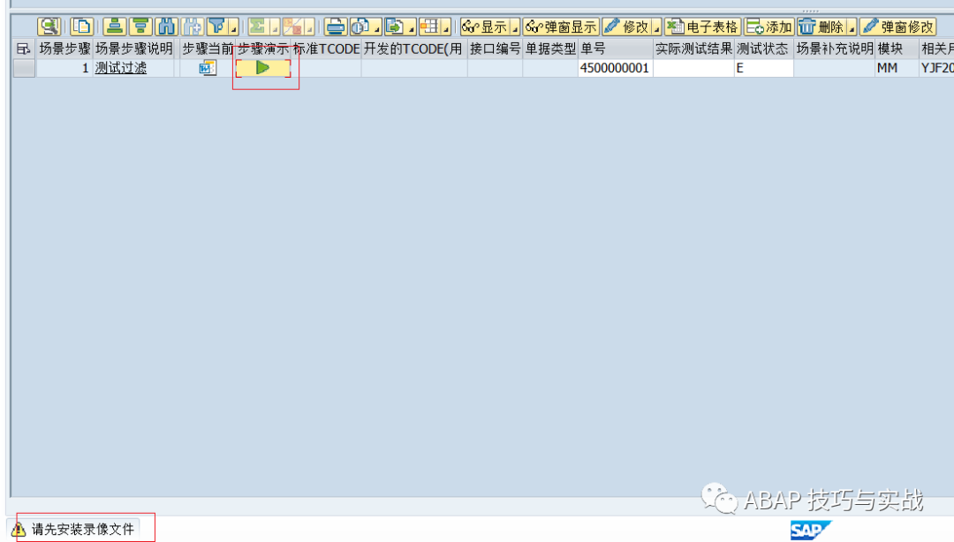
Task: Click the empty 实际测试结果 cell in row 1
Action: [693, 68]
